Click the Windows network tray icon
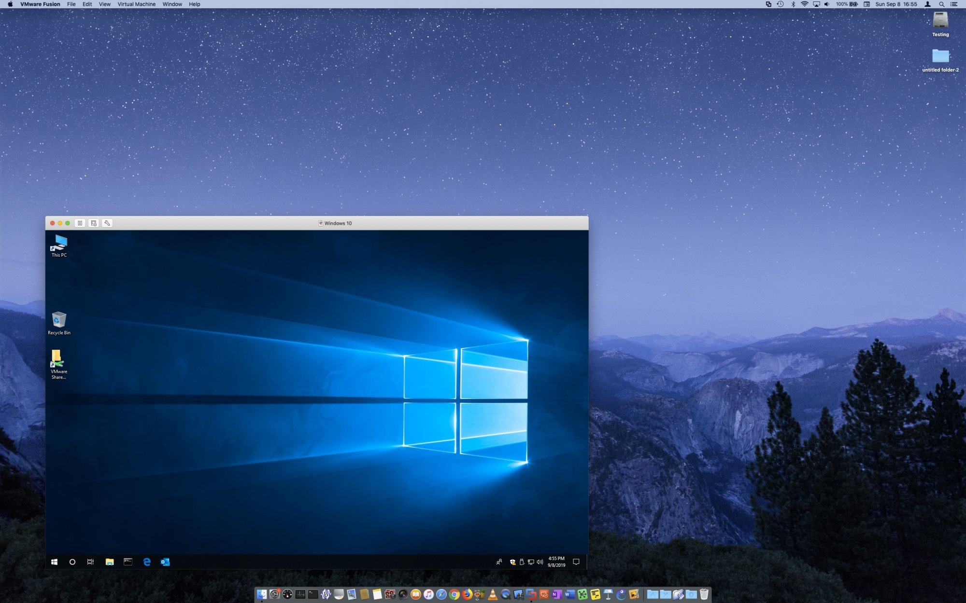The height and width of the screenshot is (603, 966). (x=531, y=562)
